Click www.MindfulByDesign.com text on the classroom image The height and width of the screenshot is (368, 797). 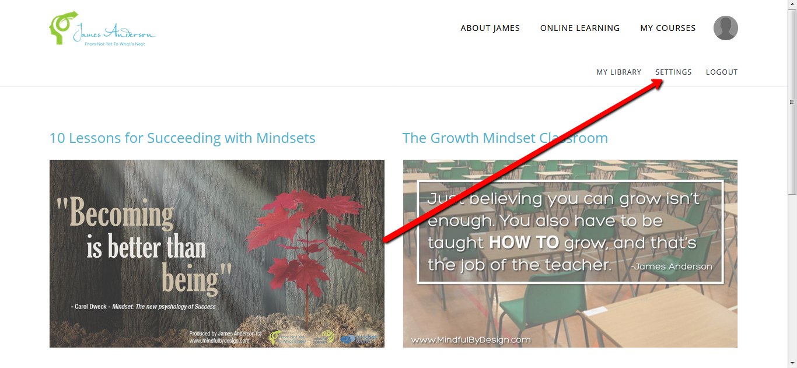pyautogui.click(x=471, y=340)
